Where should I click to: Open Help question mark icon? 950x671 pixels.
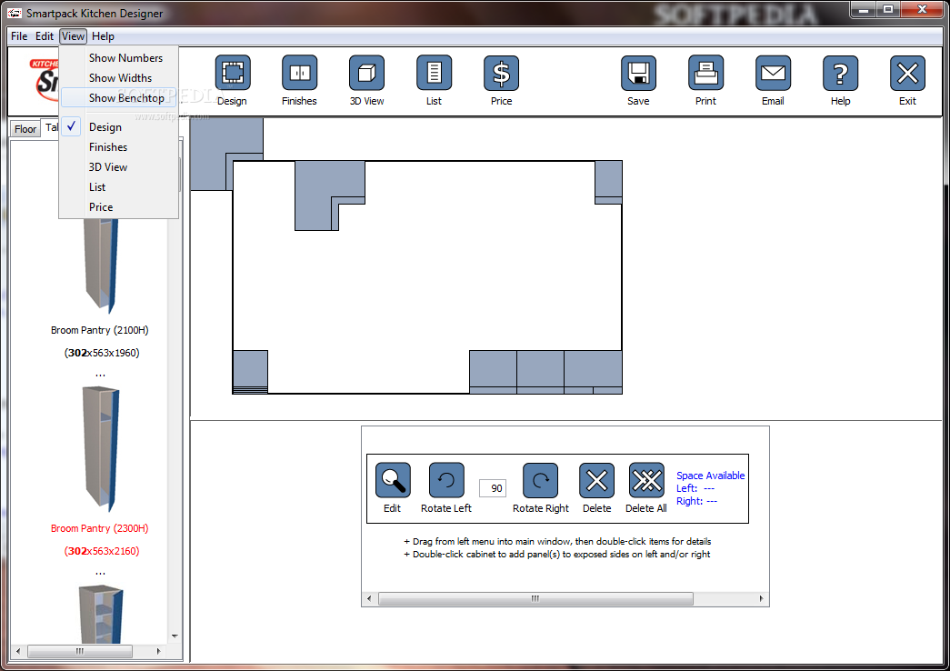tap(840, 74)
